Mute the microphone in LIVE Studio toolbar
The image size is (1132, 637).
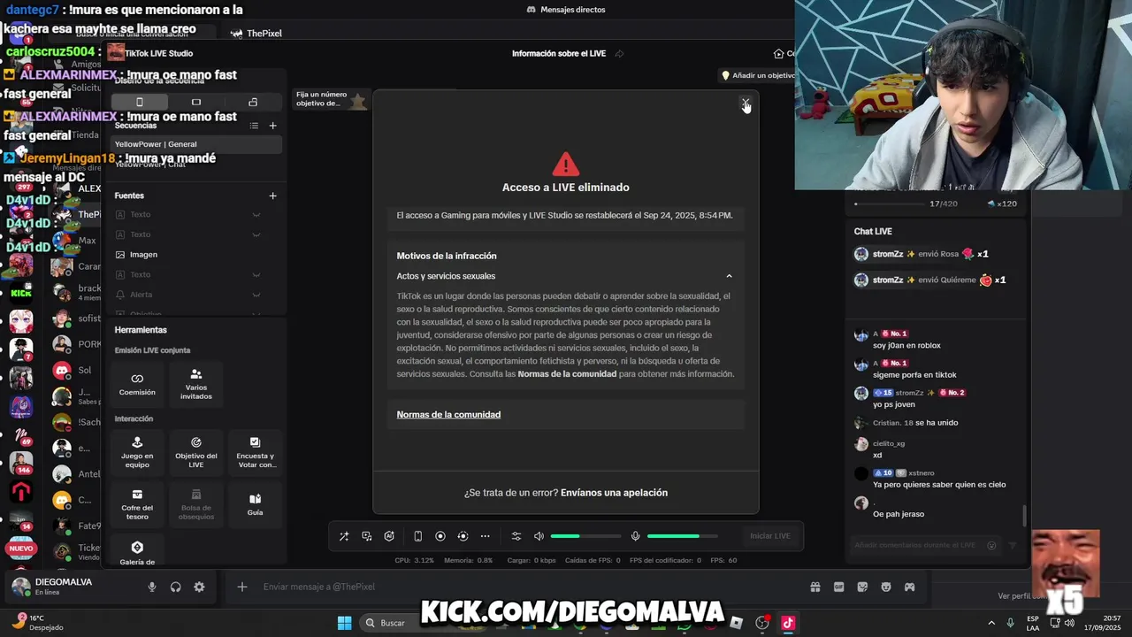[x=635, y=536]
